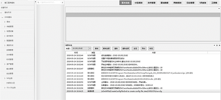This screenshot has height=100, width=221.
Task: Click the MIB node search input field
Action: pyautogui.click(x=50, y=2)
